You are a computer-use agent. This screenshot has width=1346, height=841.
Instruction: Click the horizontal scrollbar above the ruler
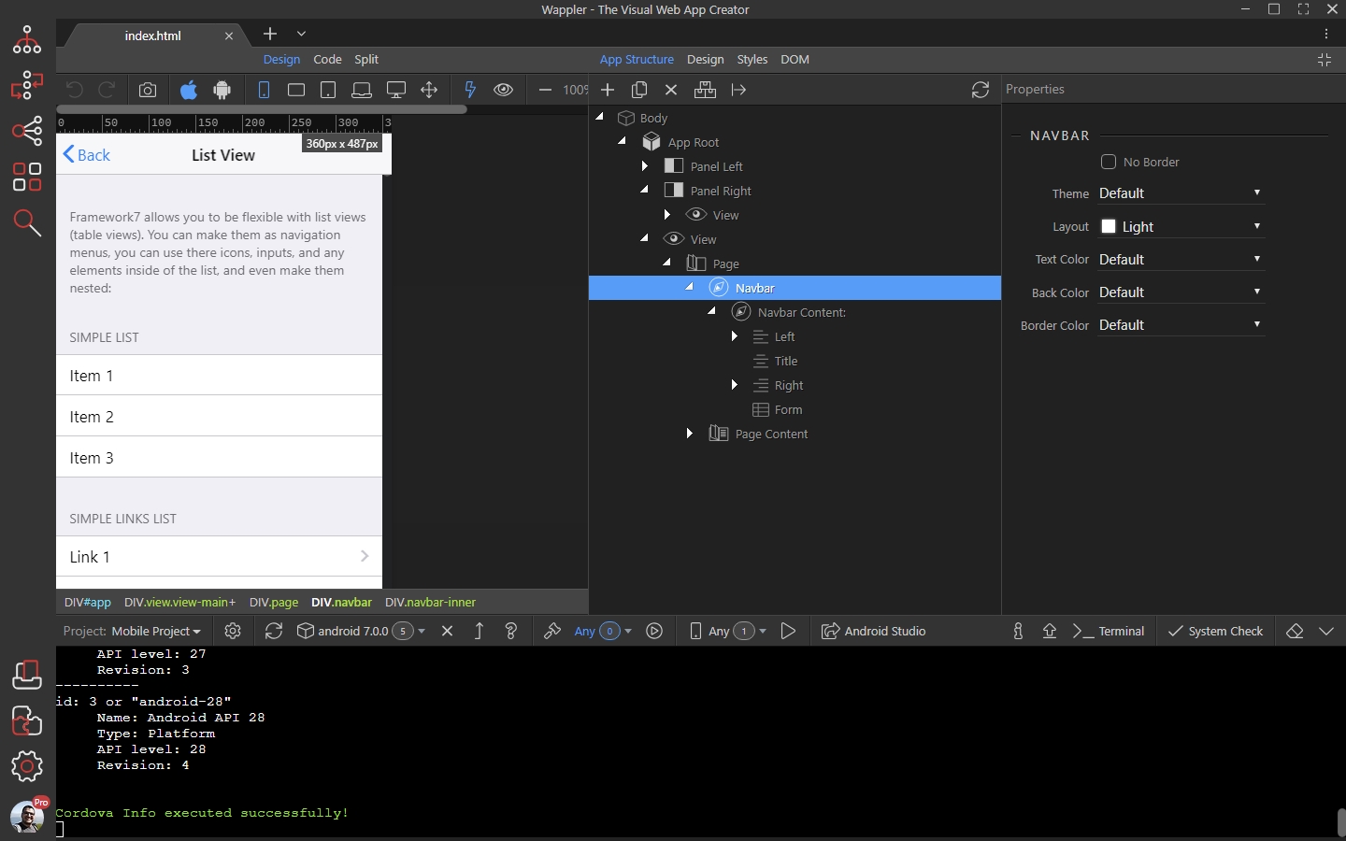[262, 109]
